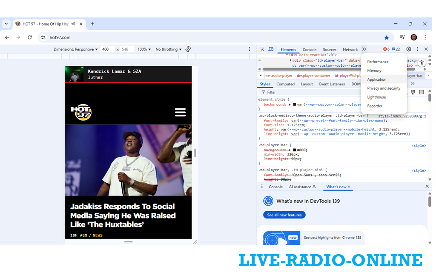Screen dimensions: 436x272
Task: Click the computed styles sidebar toggle icon
Action: tap(421, 92)
